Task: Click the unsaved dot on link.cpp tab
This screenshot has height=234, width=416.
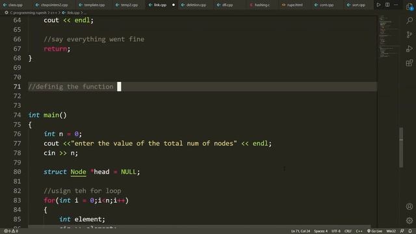Action: point(174,5)
